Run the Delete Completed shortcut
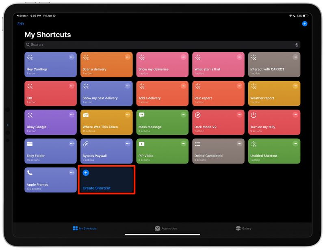The height and width of the screenshot is (250, 325). point(219,151)
